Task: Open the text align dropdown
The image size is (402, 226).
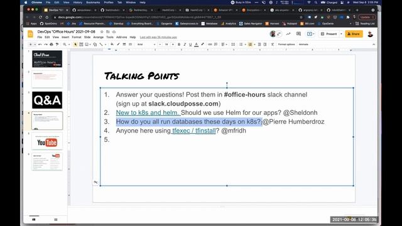Action: click(x=225, y=45)
